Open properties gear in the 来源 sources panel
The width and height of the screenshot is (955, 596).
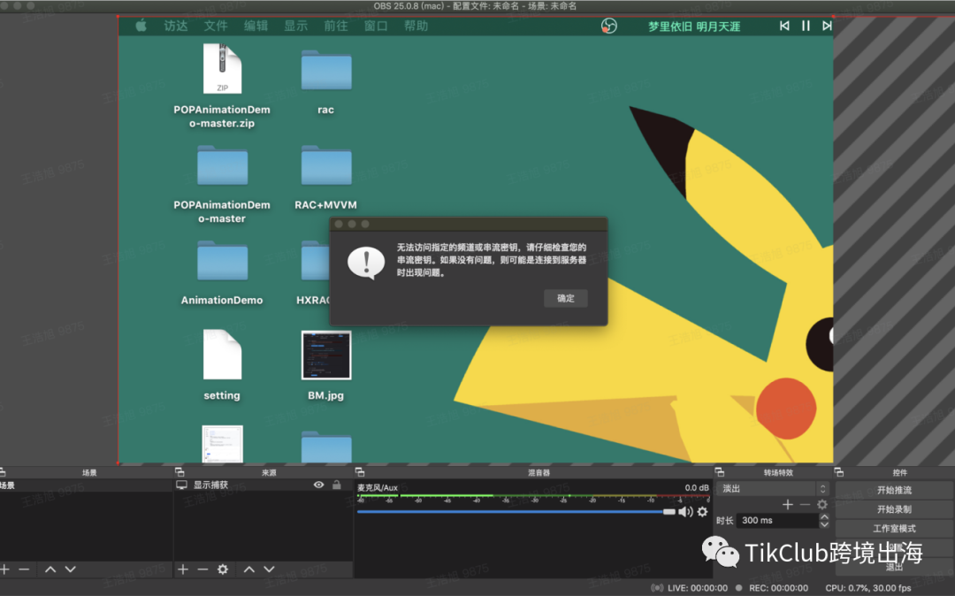(221, 569)
